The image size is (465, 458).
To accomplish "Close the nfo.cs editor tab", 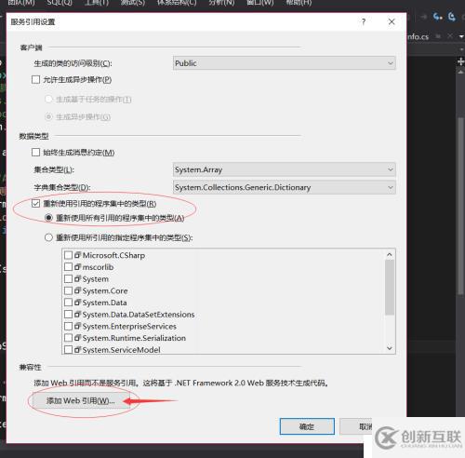I will click(450, 36).
